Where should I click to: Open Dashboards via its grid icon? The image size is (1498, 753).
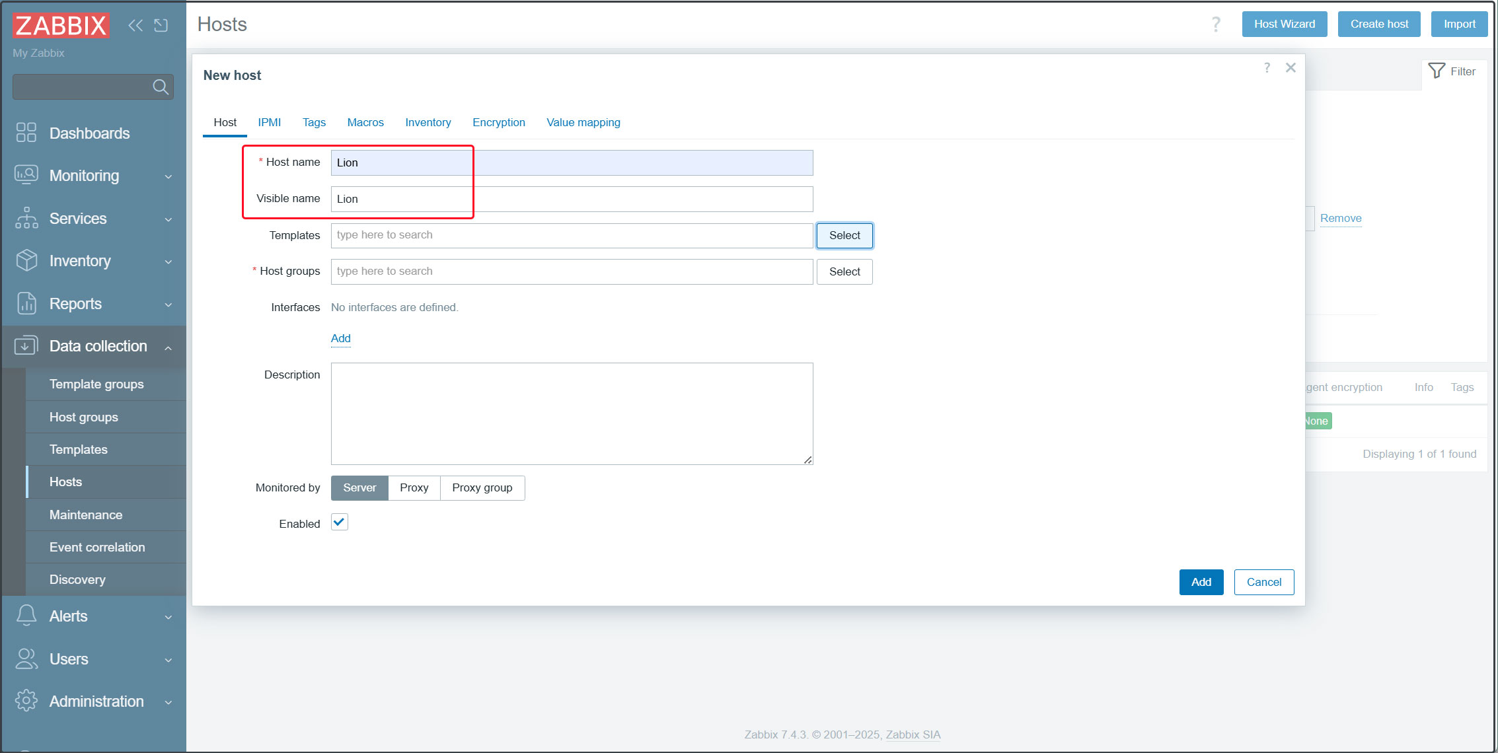(x=26, y=132)
